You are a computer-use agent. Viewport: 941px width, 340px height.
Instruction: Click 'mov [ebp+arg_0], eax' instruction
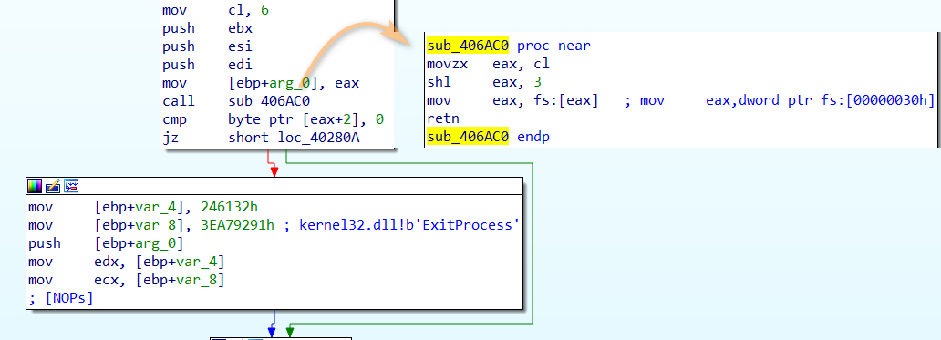pos(261,83)
